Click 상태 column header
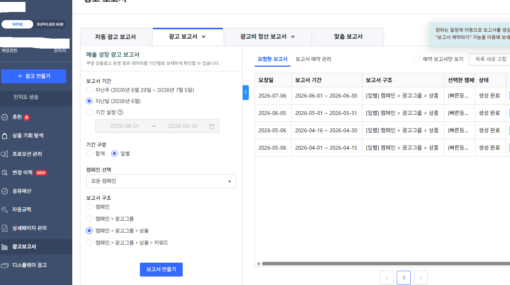Screen dimensions: 510x285 pyautogui.click(x=490, y=80)
